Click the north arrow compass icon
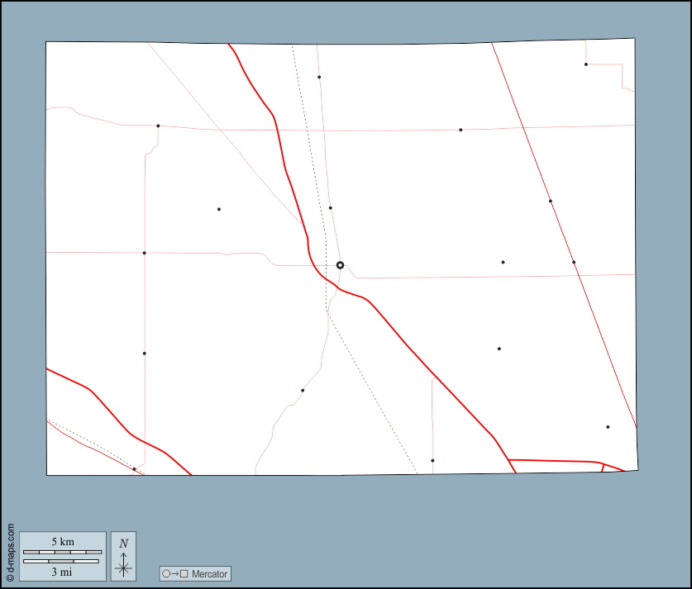 click(123, 566)
